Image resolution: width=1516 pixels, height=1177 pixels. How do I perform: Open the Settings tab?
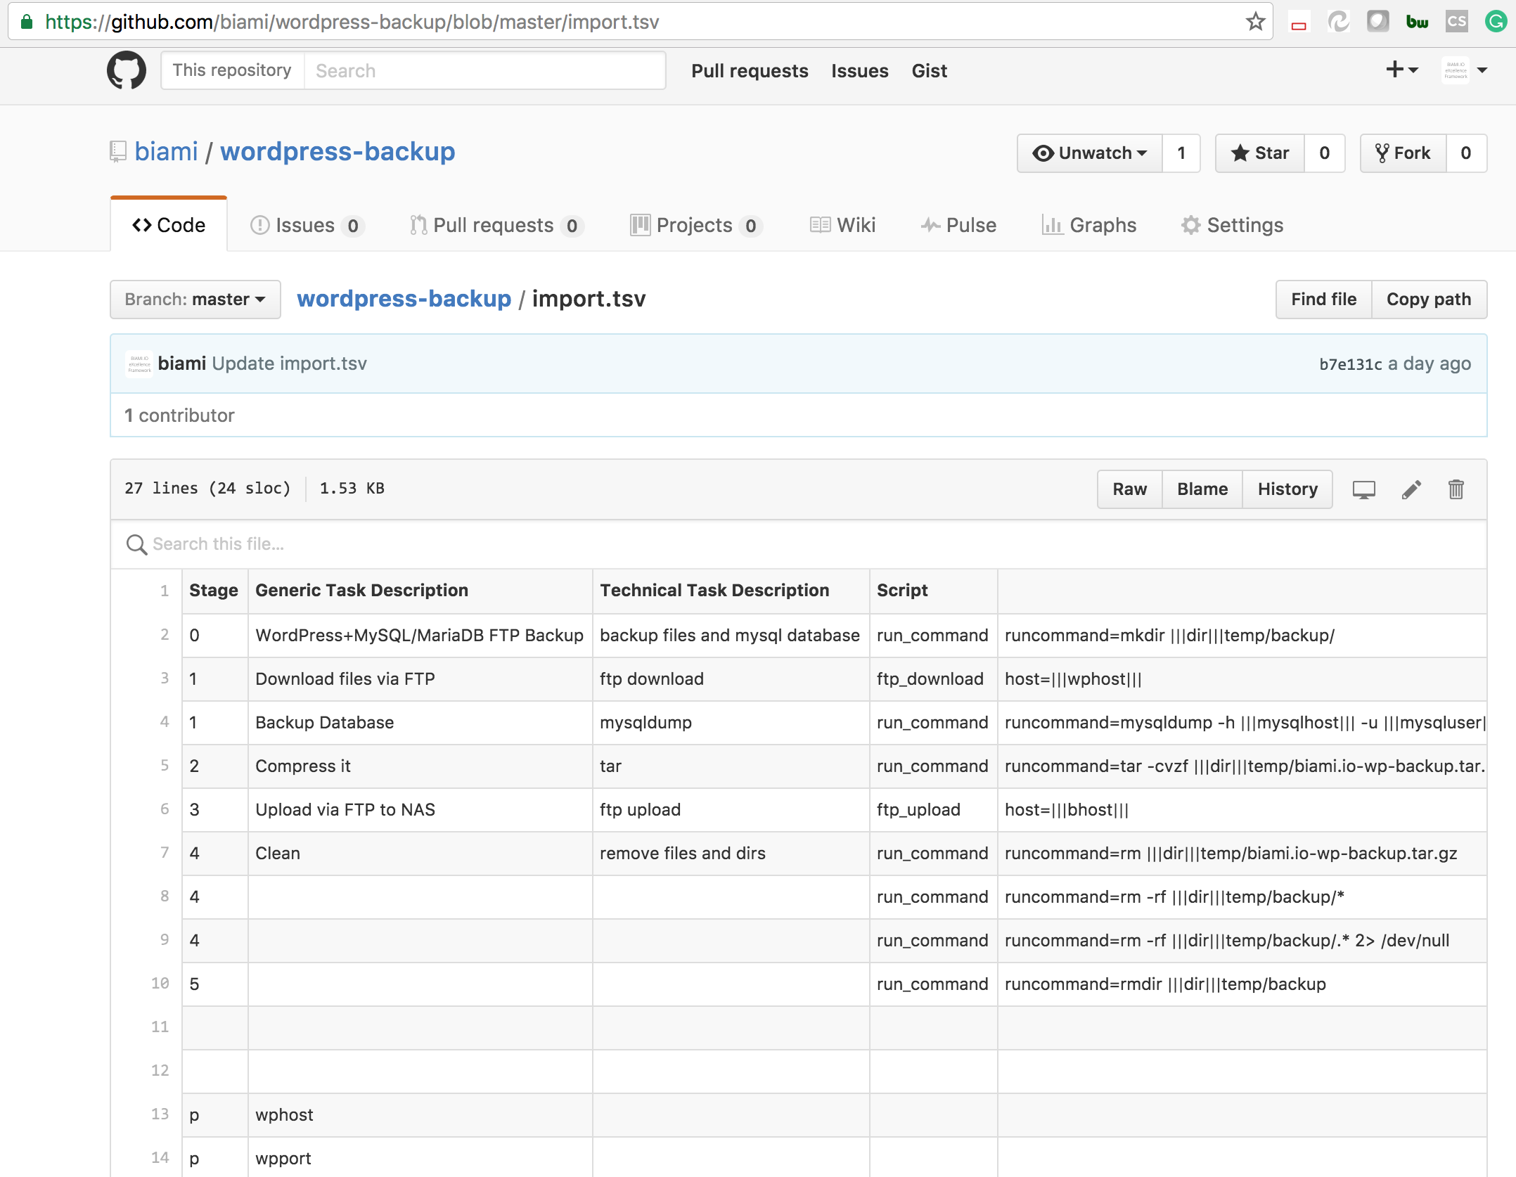click(x=1231, y=225)
